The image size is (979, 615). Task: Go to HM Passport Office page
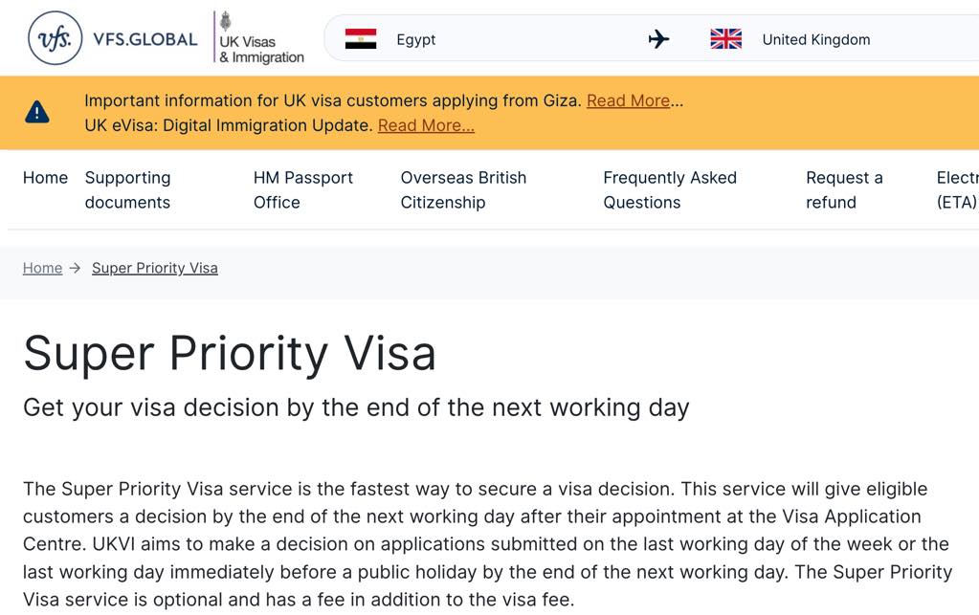click(x=303, y=189)
